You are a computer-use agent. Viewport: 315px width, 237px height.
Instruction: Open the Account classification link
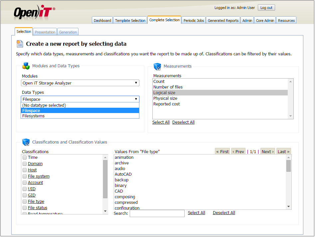pos(35,183)
